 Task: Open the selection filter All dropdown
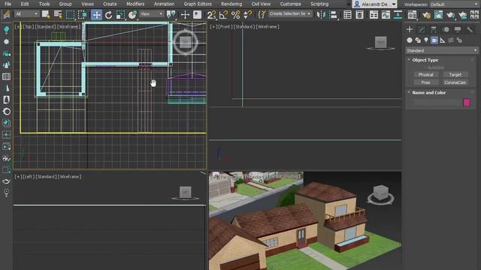(27, 14)
